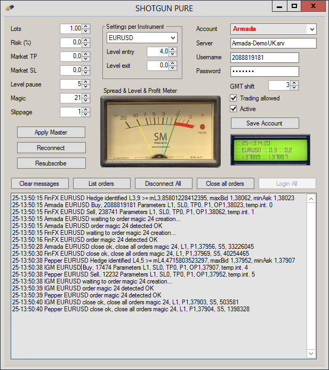329x370 pixels.
Task: Click the Apply Master button
Action: coord(51,132)
